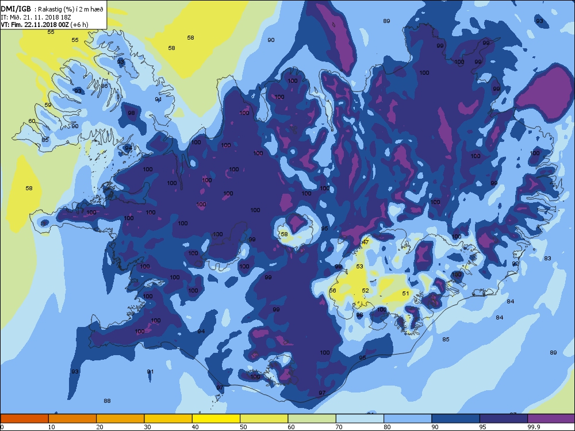
Task: Click the '88' humidity value in the southwest sea
Action: [x=107, y=401]
